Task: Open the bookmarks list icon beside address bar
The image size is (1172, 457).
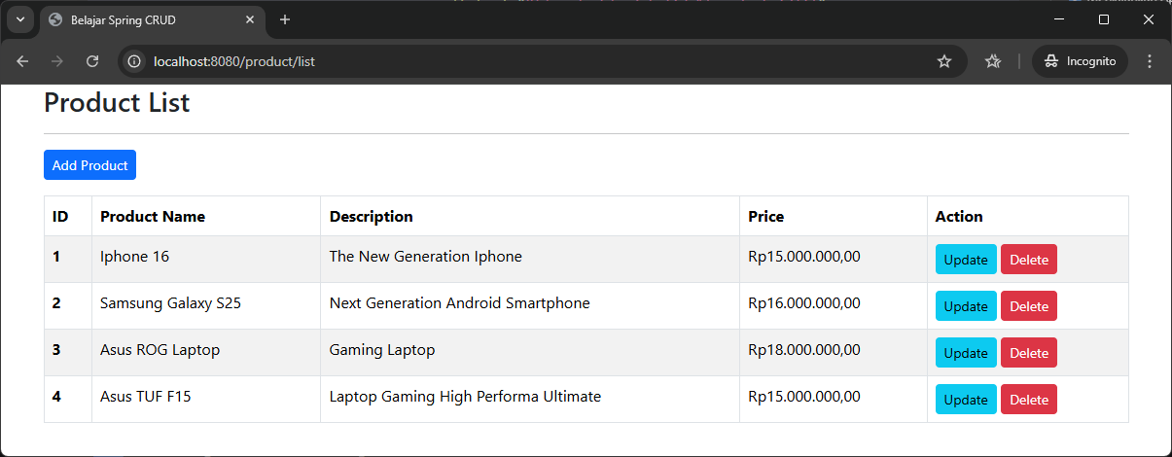Action: (992, 61)
